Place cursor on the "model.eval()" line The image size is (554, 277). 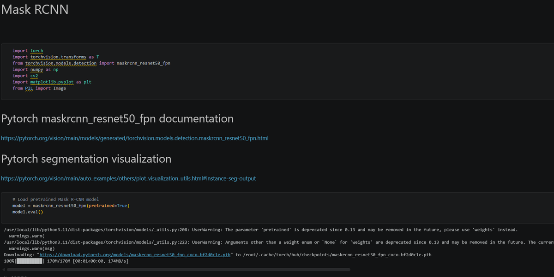[x=28, y=212]
